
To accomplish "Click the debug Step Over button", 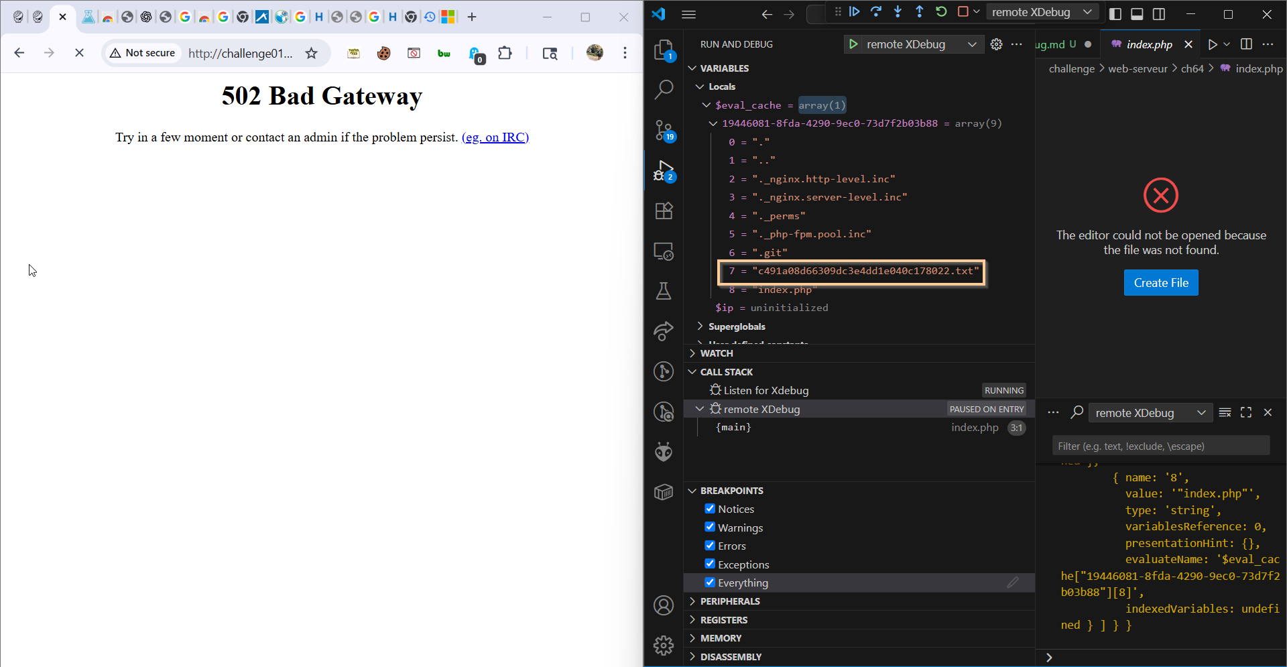I will click(876, 11).
